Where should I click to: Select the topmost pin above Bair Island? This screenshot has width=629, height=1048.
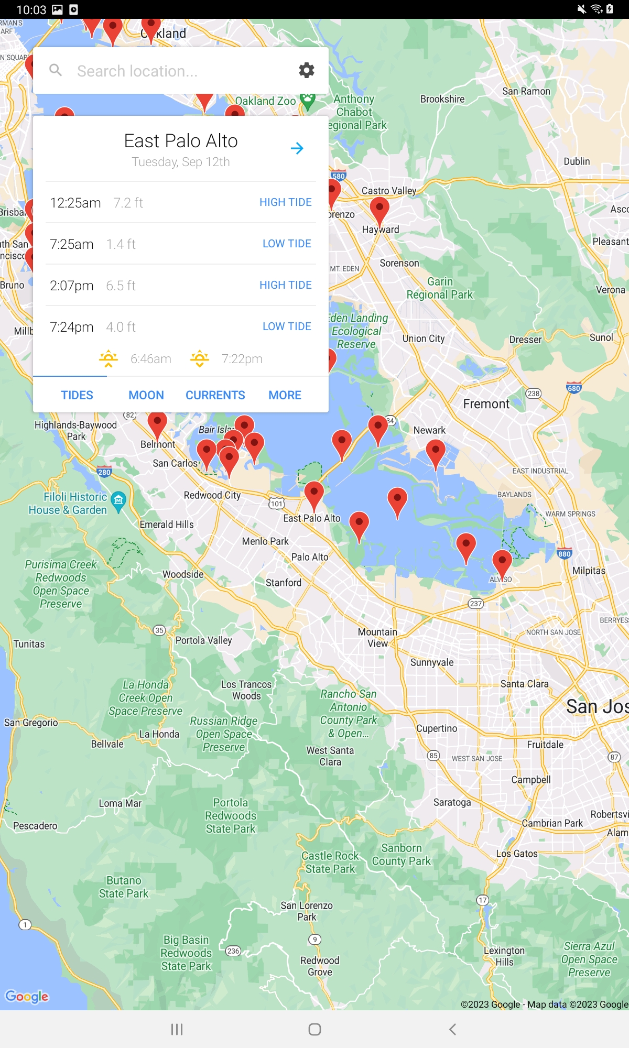[x=244, y=425]
